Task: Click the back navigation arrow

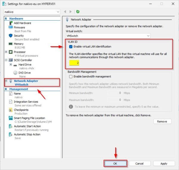Action: pos(65,12)
